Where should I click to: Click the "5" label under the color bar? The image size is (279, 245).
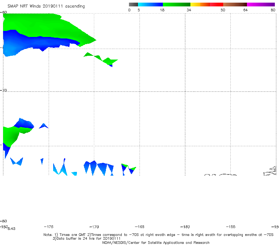coord(139,10)
